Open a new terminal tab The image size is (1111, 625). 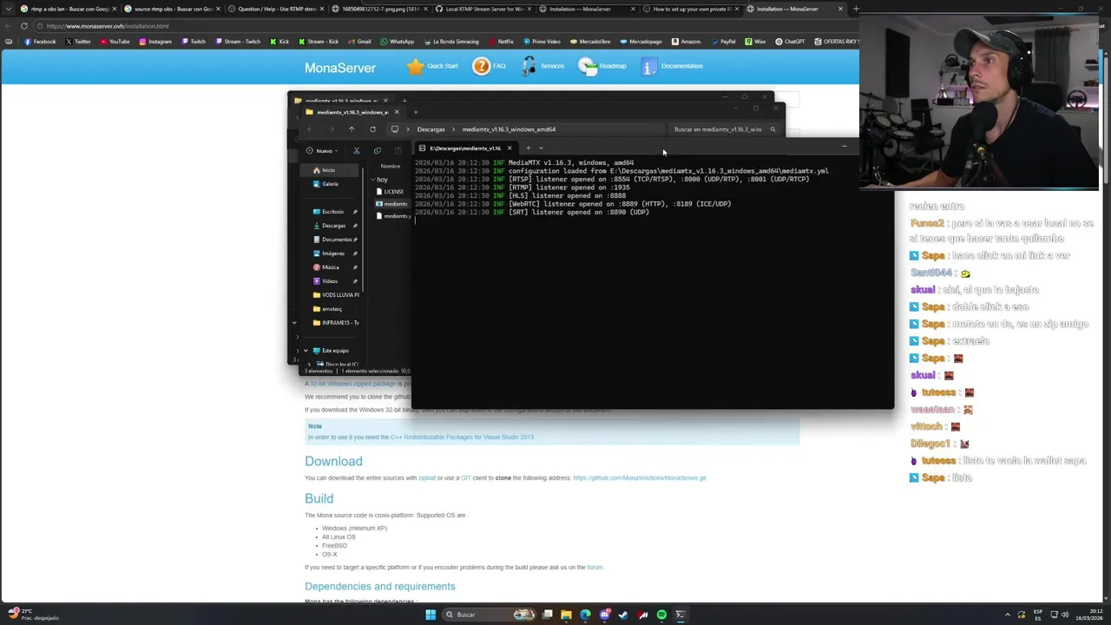[528, 148]
